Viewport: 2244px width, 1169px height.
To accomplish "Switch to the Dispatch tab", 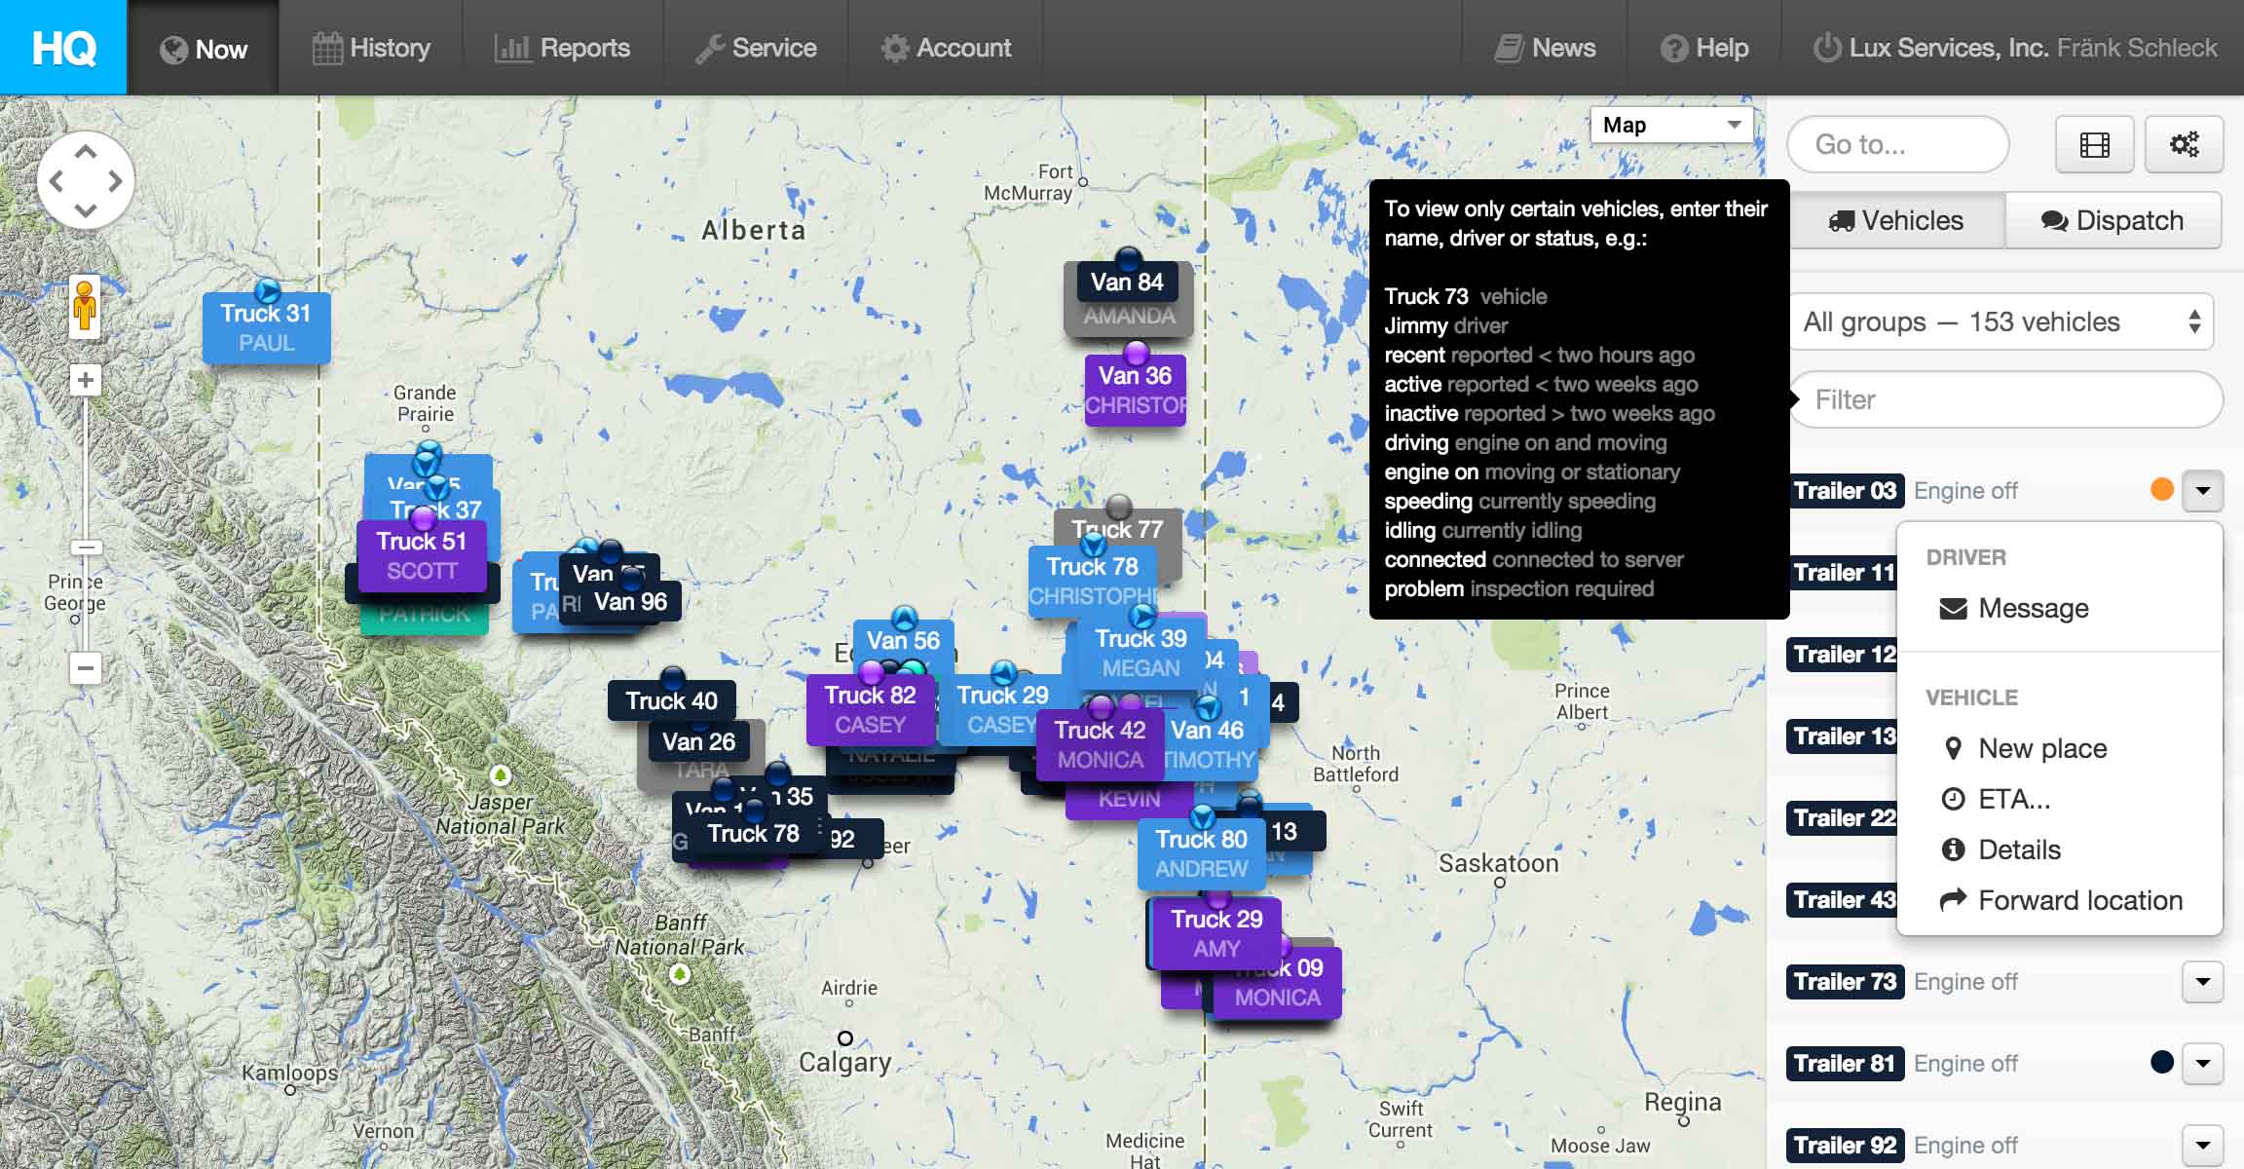I will [x=2113, y=220].
